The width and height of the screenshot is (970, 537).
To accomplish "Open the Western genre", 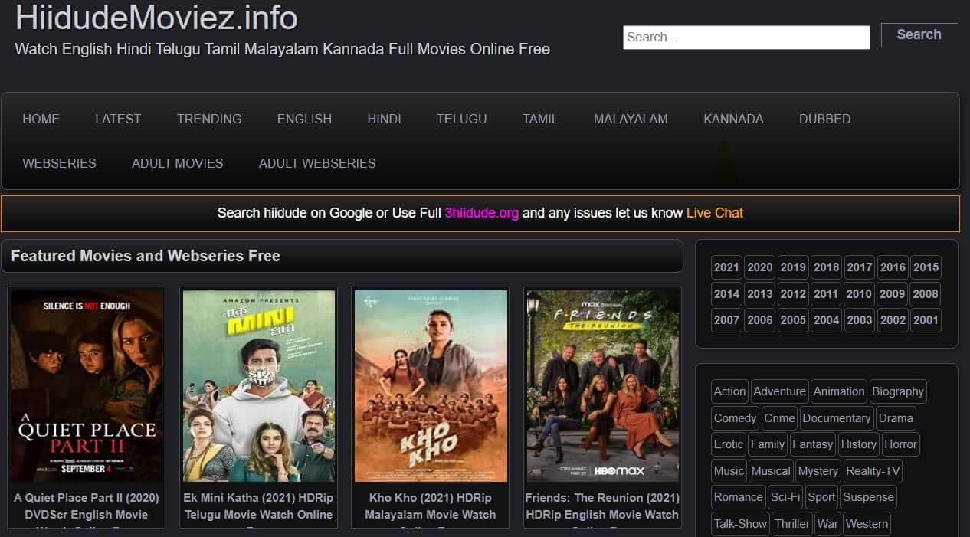I will click(x=867, y=524).
